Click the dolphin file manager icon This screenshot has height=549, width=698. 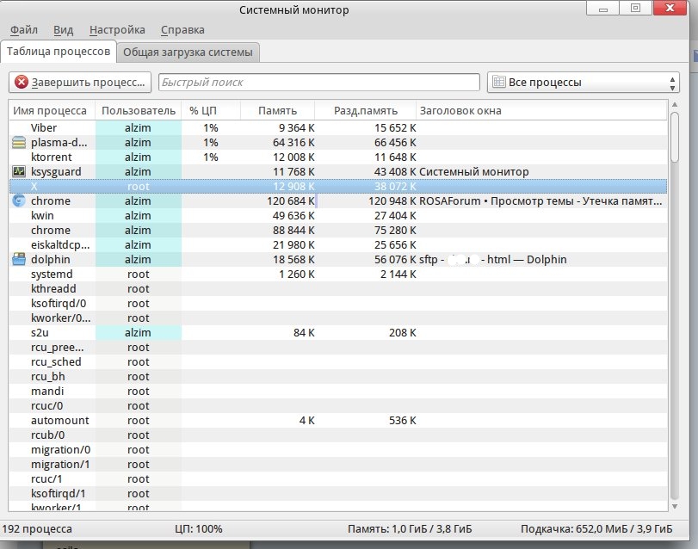(x=19, y=259)
